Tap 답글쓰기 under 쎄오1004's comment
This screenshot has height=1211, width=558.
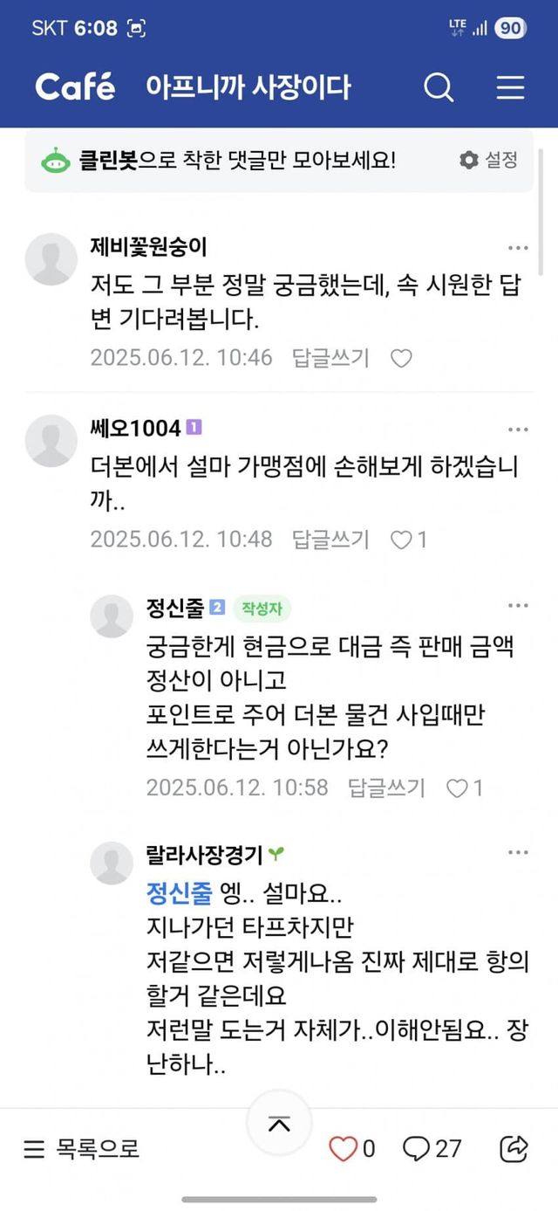coord(330,540)
